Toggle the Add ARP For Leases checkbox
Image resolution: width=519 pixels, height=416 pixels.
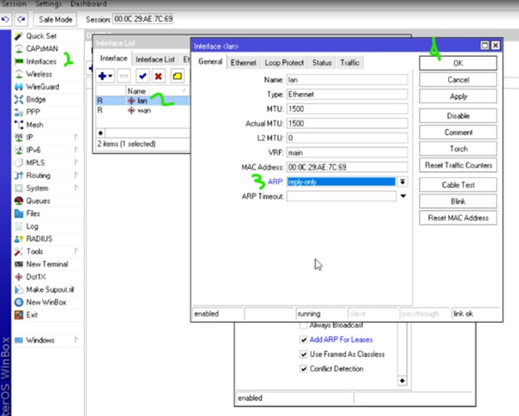pyautogui.click(x=303, y=340)
